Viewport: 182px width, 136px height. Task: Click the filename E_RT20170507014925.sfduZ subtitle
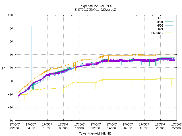tap(95, 10)
